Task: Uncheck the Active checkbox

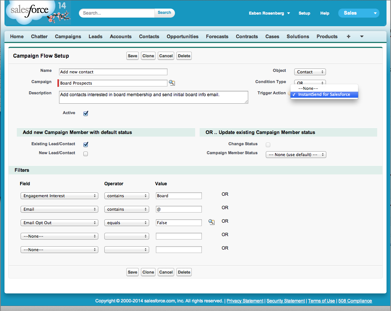Action: (86, 113)
